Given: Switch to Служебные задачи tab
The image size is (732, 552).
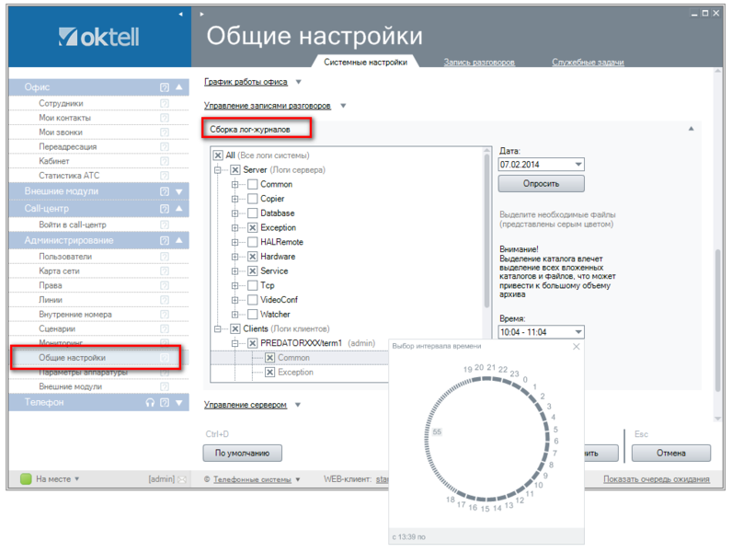Looking at the screenshot, I should (588, 63).
